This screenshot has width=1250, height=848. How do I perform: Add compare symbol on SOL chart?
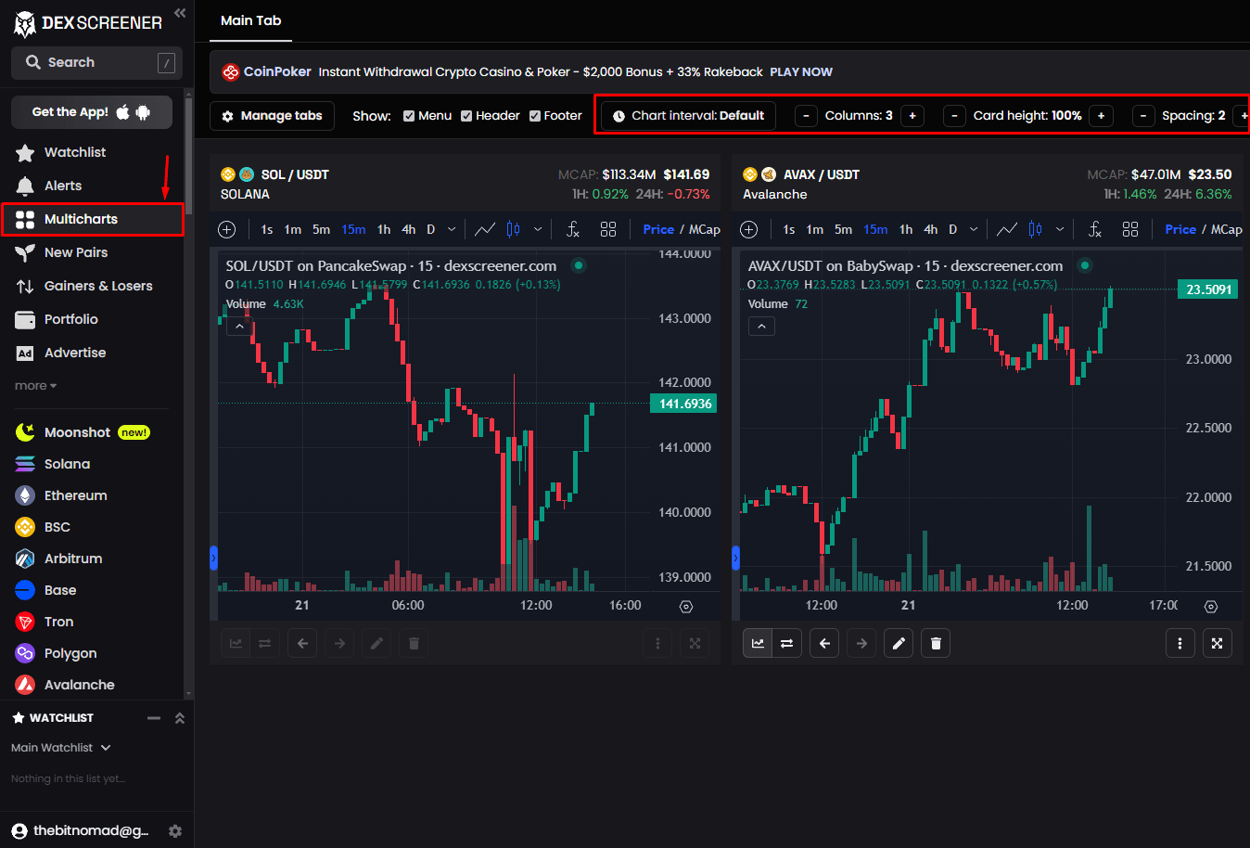[x=227, y=229]
